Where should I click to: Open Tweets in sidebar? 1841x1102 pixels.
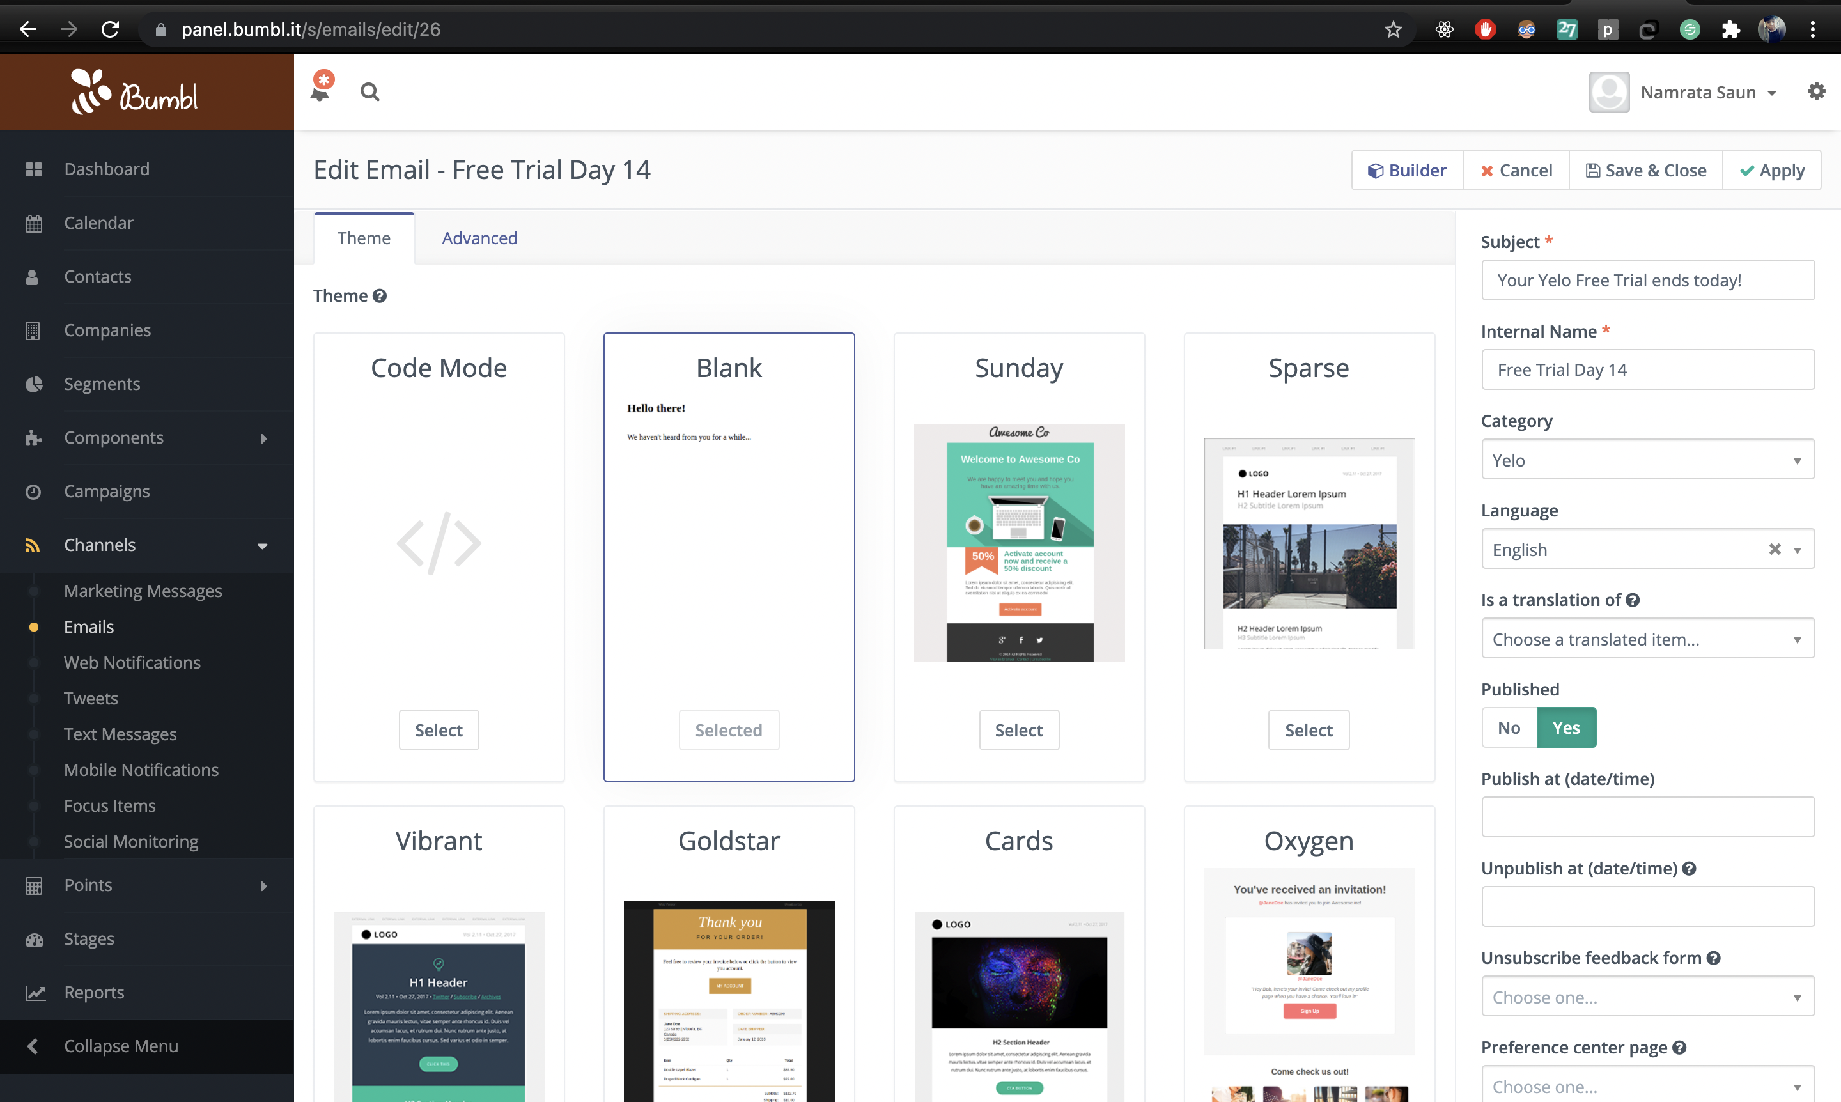tap(91, 699)
